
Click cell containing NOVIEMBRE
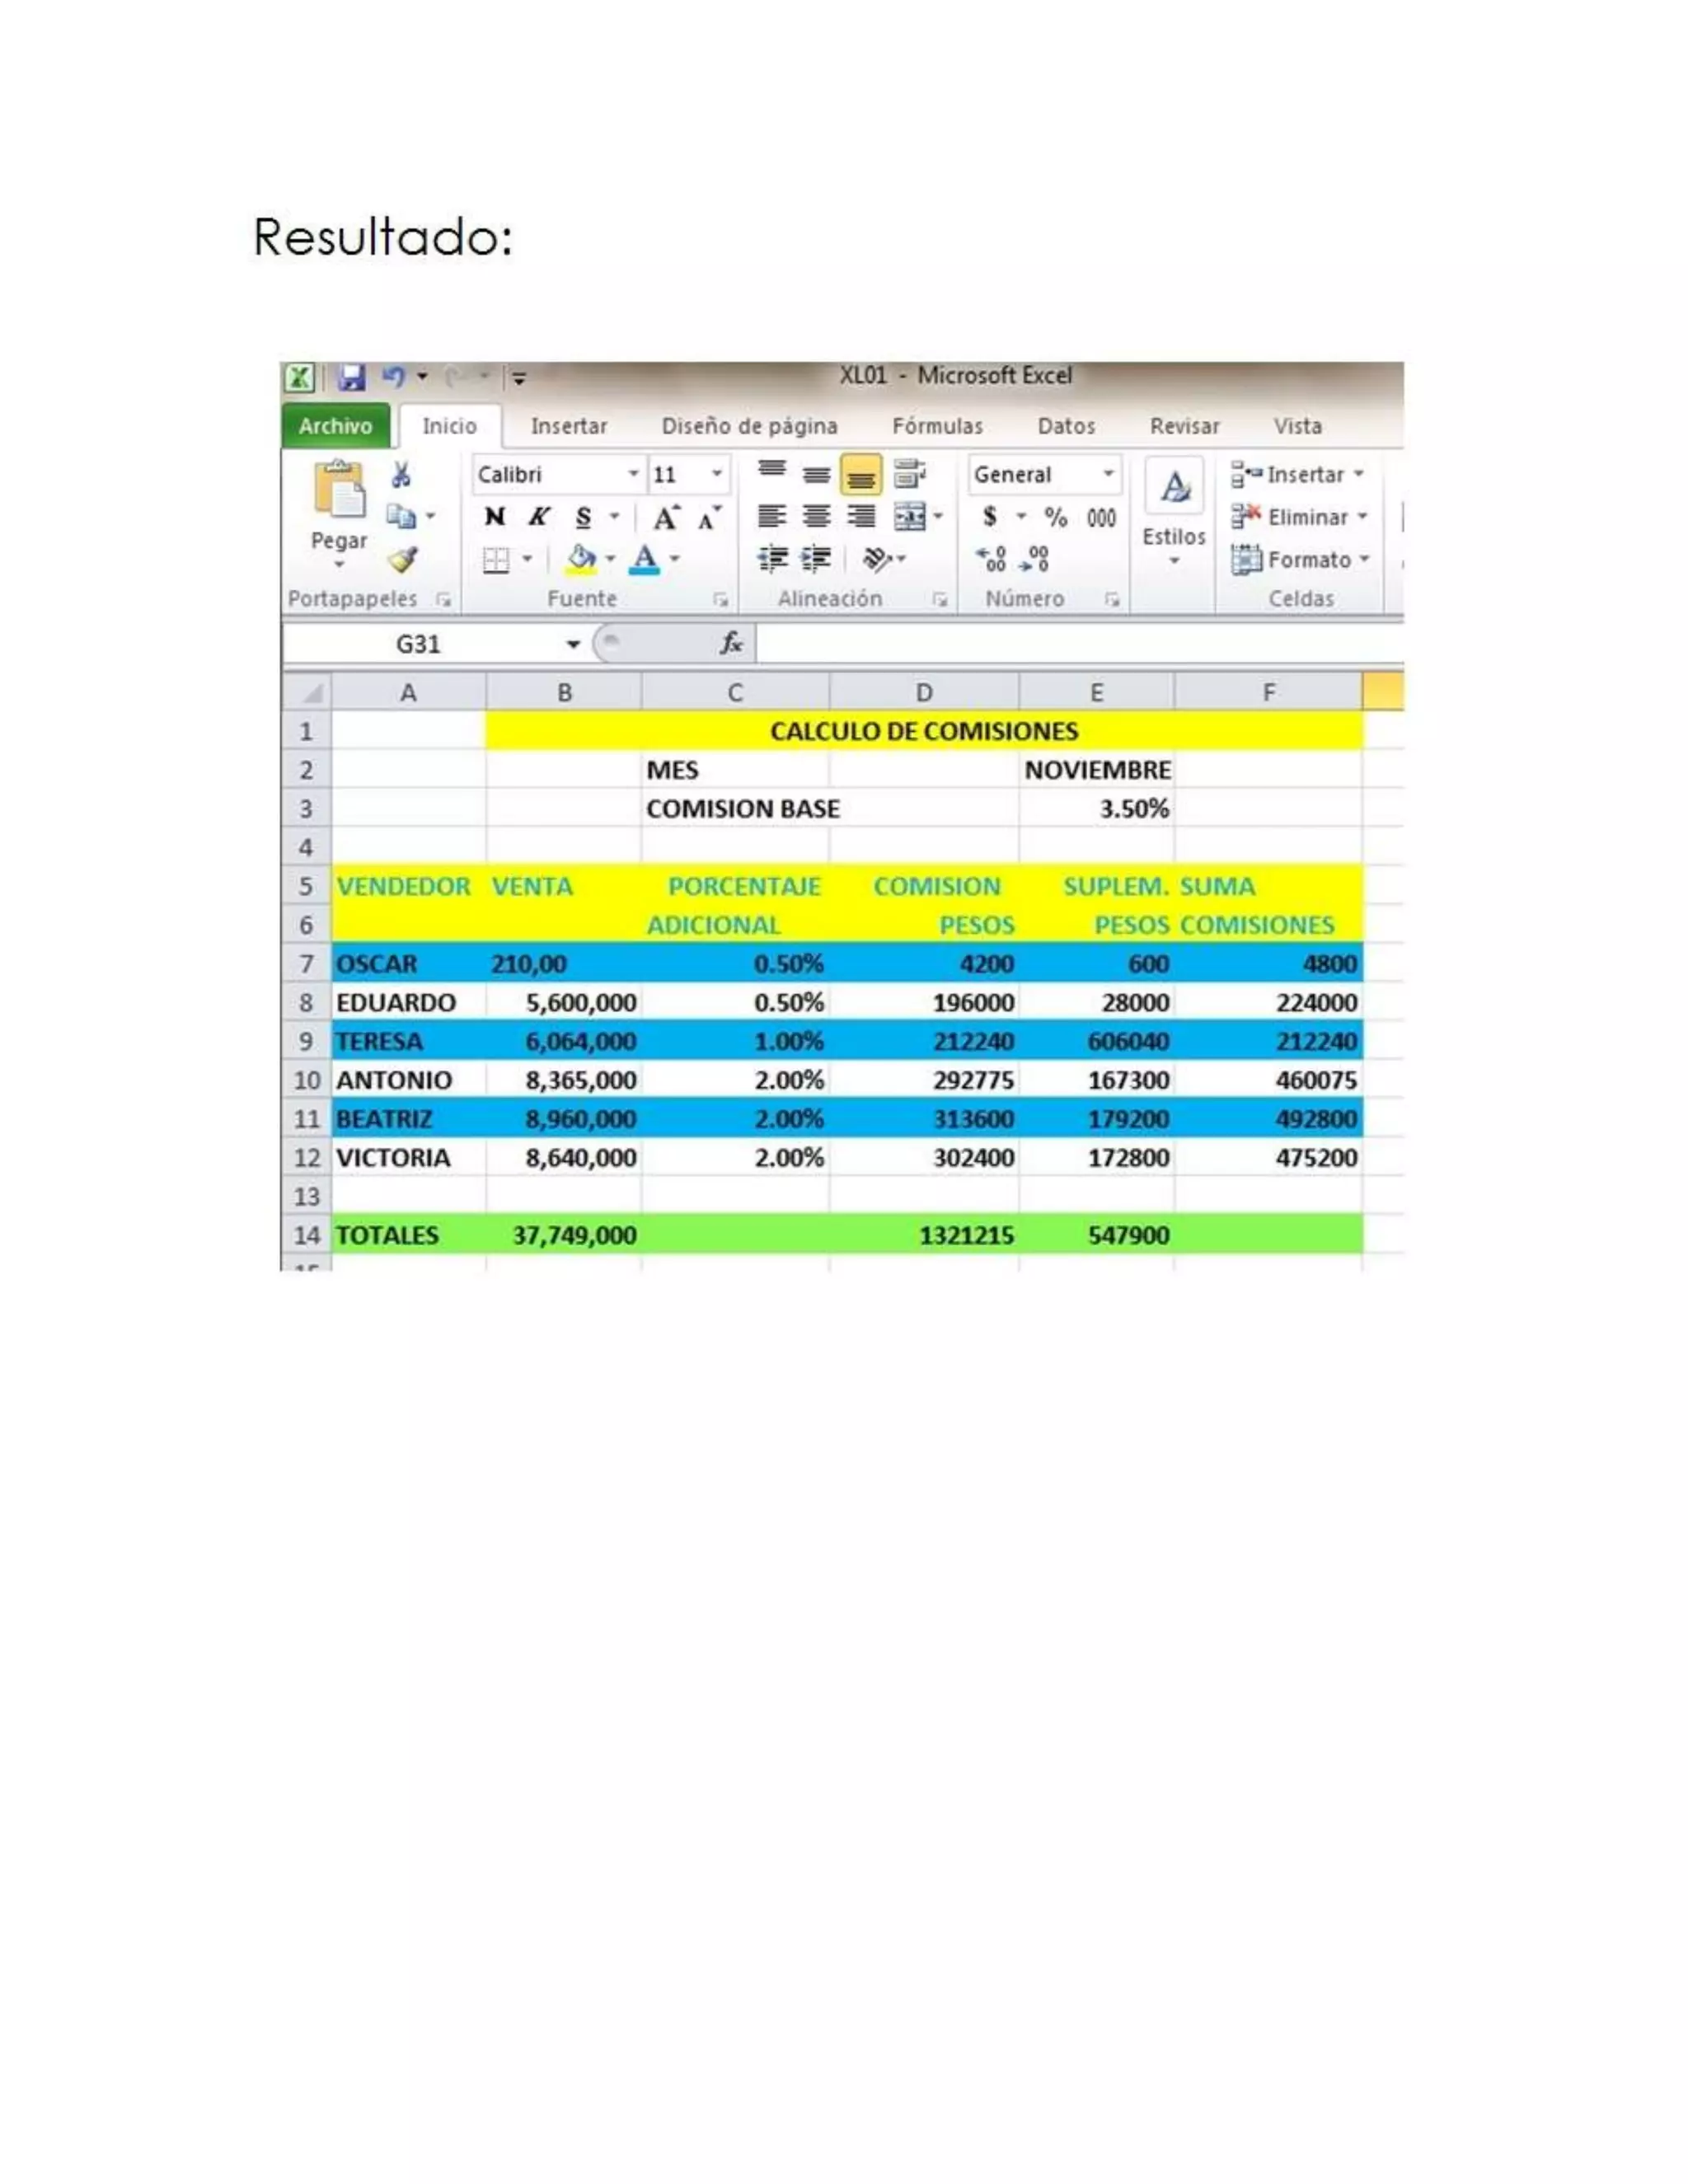click(1097, 770)
